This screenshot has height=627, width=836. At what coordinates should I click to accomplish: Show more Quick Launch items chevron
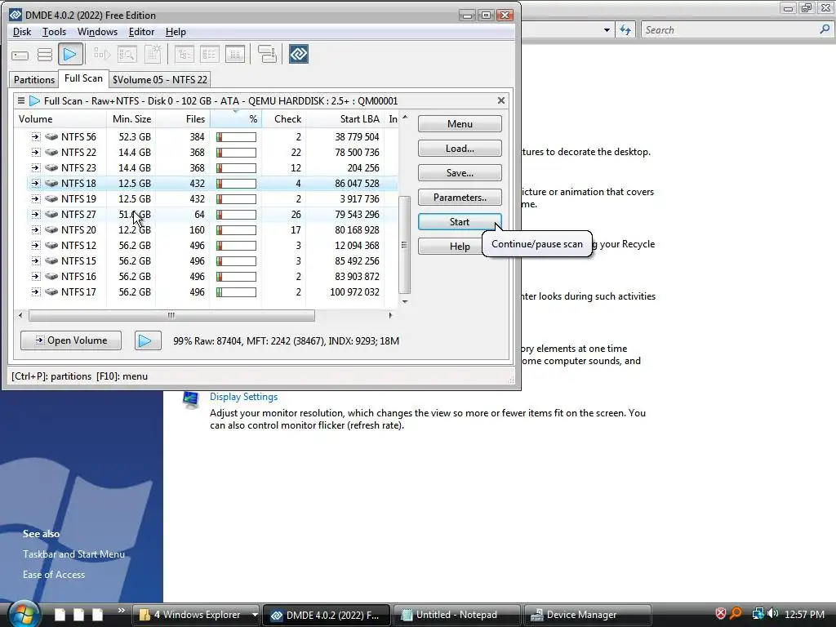tap(121, 611)
